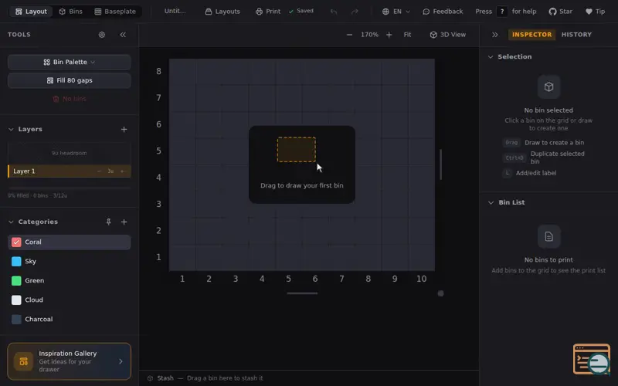Open Inspiration Gallery card
Image resolution: width=618 pixels, height=386 pixels.
[x=70, y=361]
